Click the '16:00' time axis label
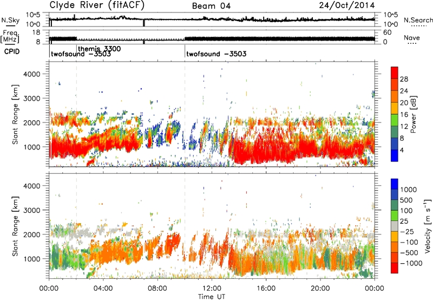 coord(266,289)
